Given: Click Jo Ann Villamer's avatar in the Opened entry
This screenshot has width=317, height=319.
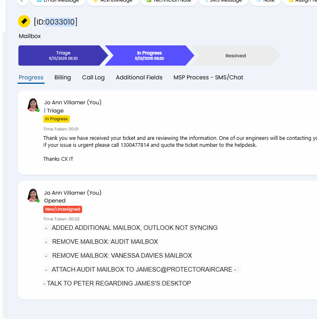Looking at the screenshot, I should 33,195.
